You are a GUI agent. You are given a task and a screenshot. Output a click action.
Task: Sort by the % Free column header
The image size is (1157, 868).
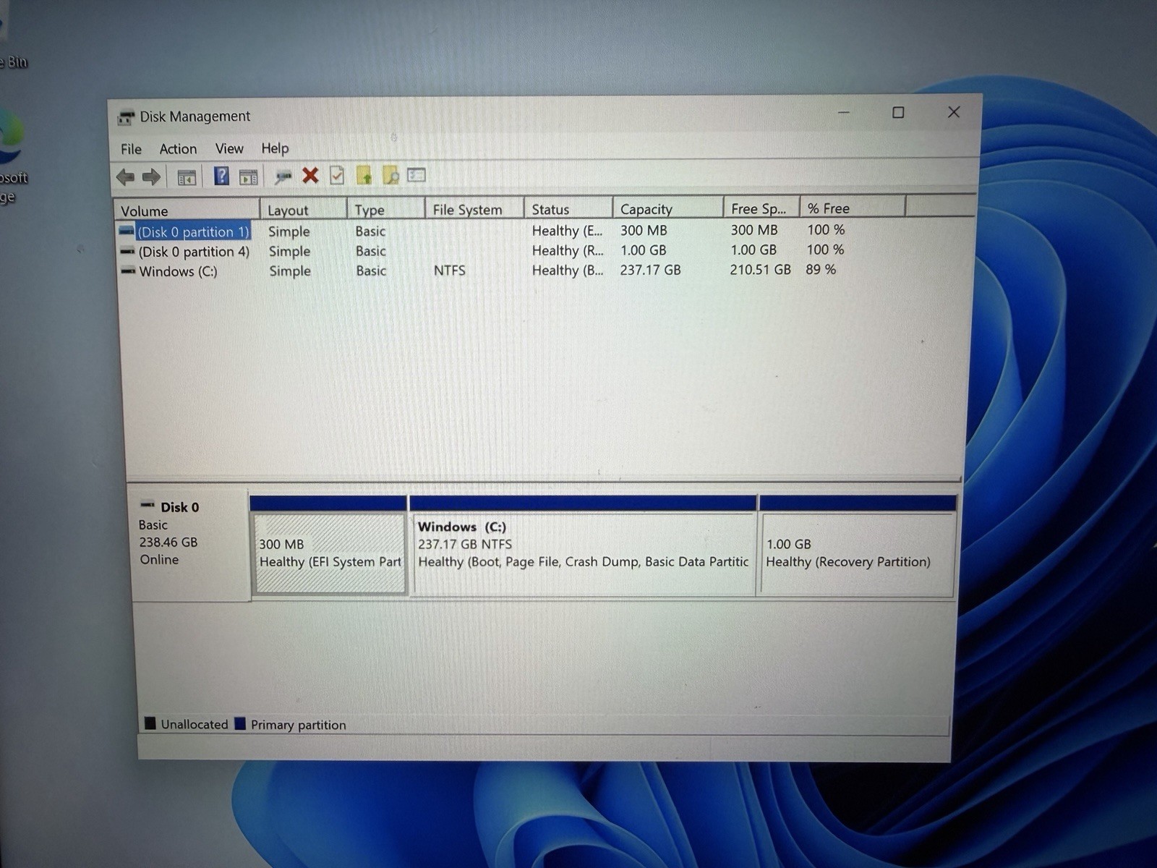(853, 208)
